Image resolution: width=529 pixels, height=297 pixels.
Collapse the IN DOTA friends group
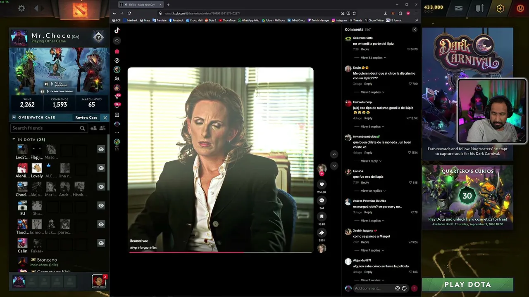(x=14, y=139)
